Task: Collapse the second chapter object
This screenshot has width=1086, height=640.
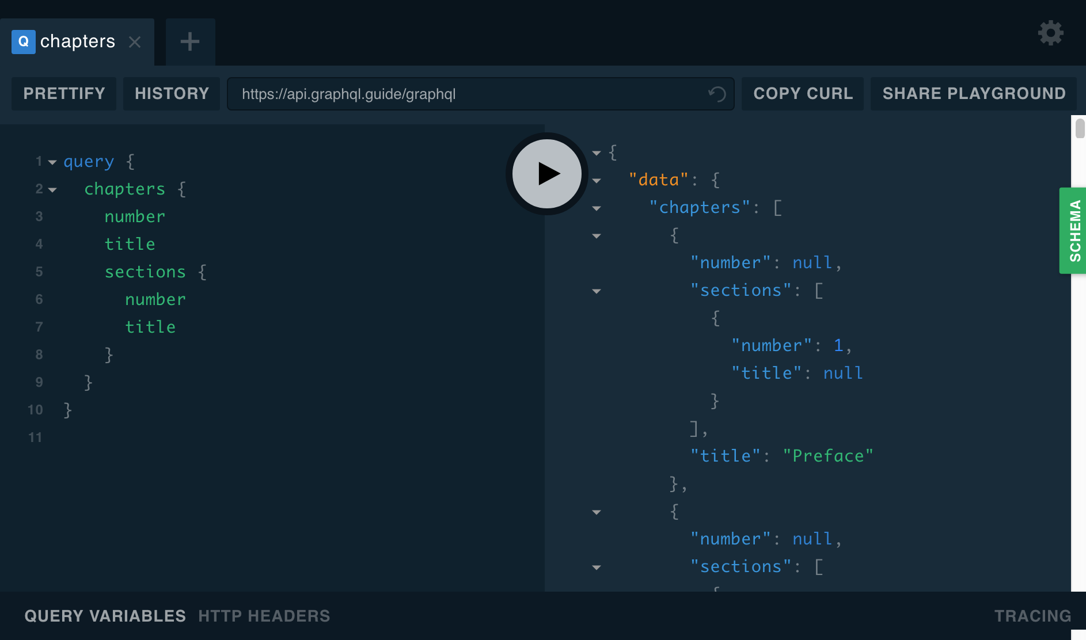Action: tap(597, 512)
